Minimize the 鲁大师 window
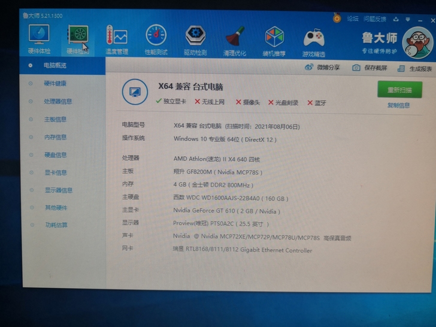 (x=420, y=20)
